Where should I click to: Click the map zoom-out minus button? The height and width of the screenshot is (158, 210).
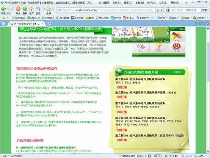coord(168,29)
